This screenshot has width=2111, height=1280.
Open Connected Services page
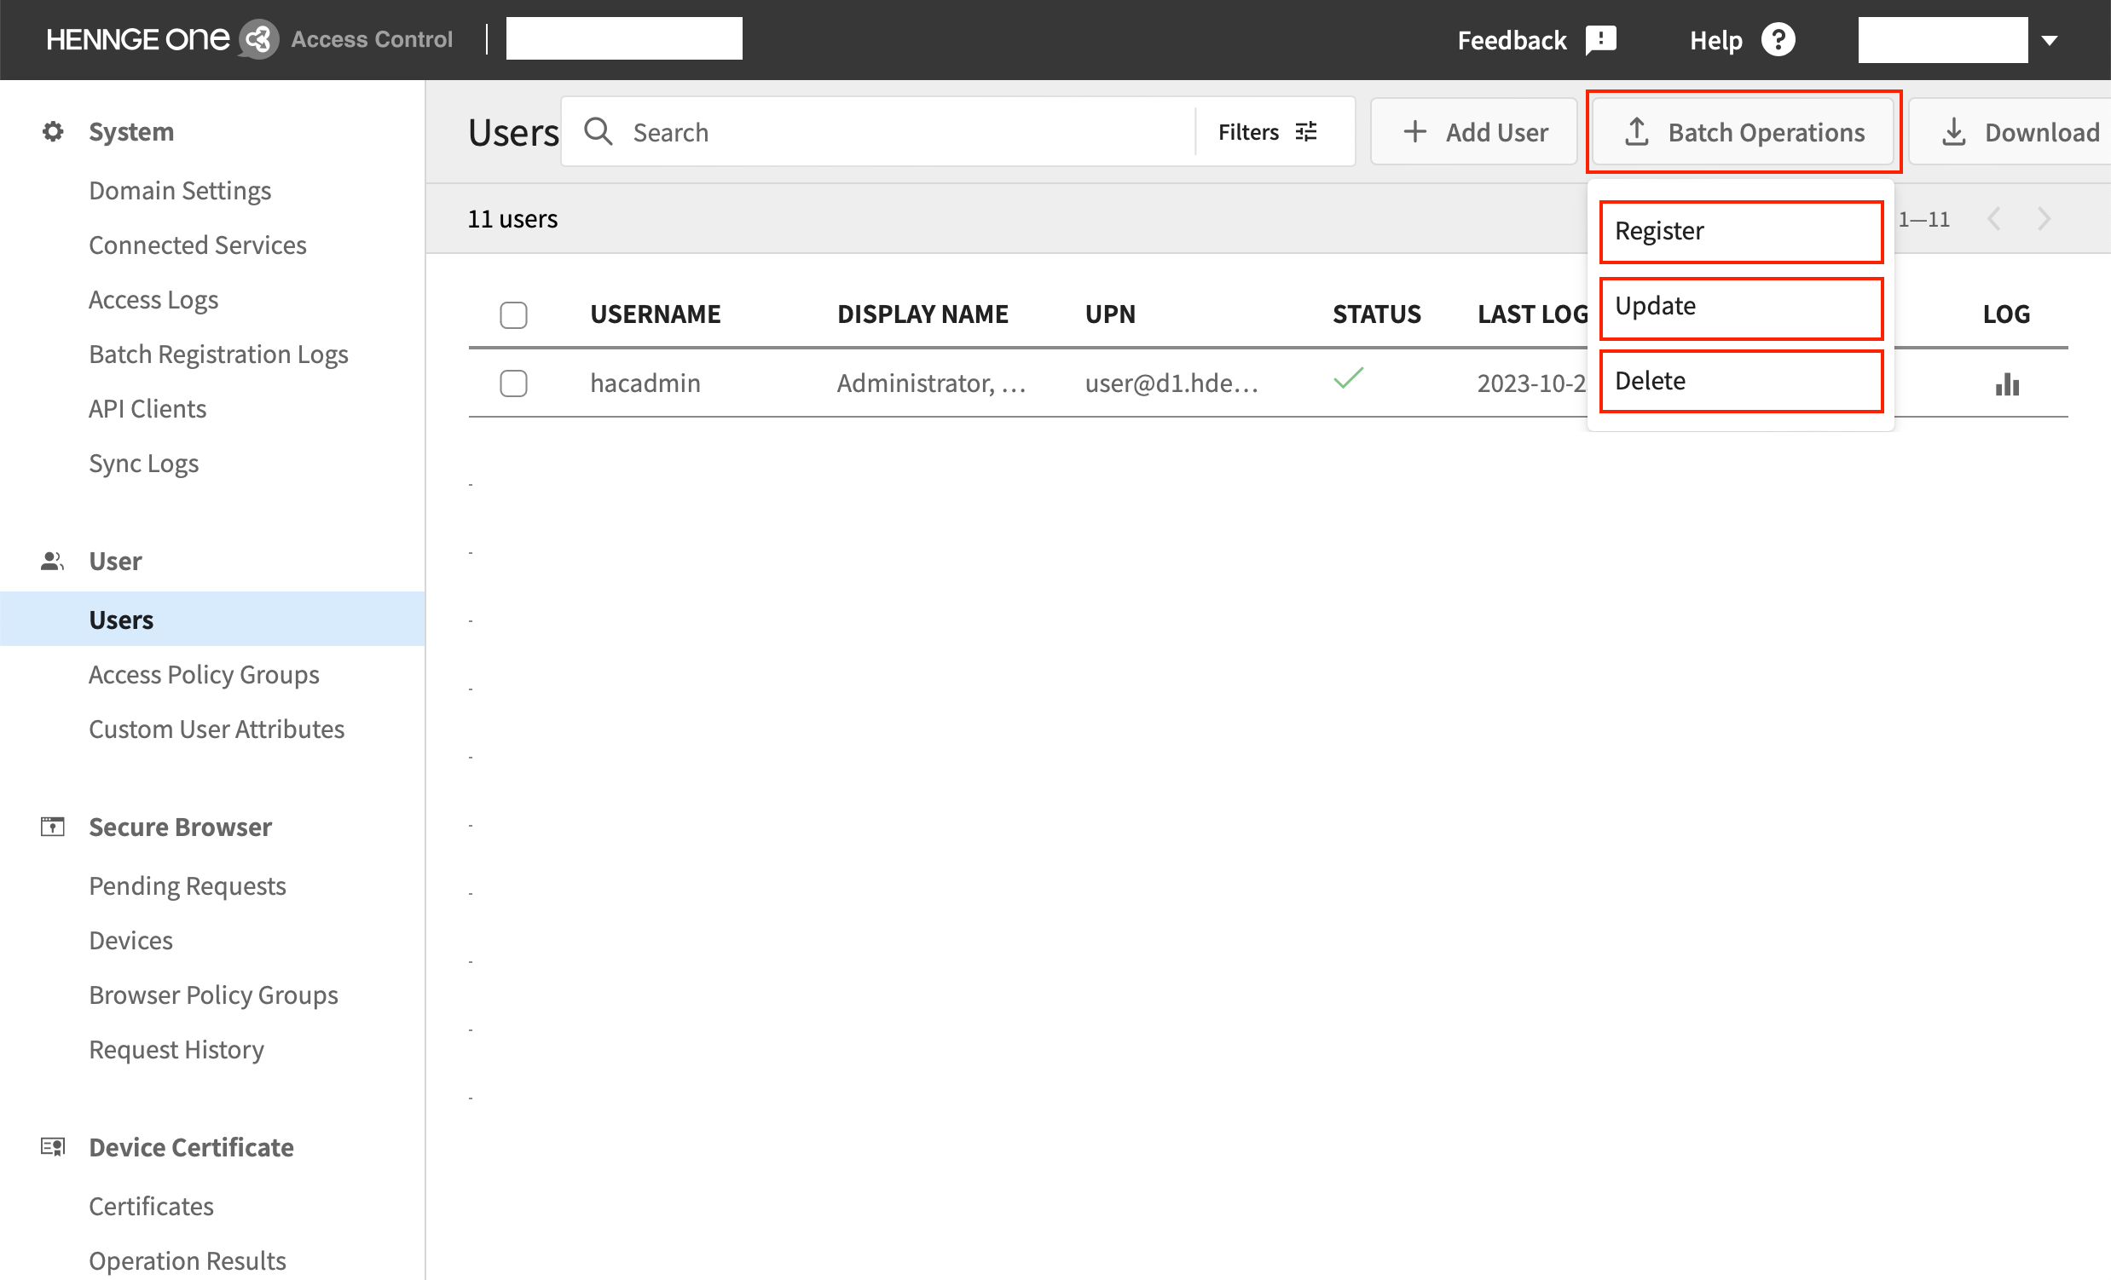197,245
